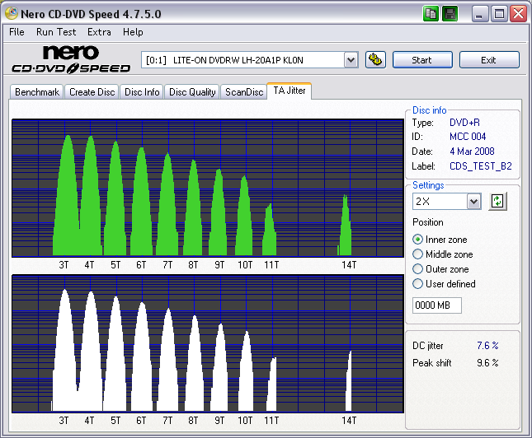Screen dimensions: 532x438
Task: Click the CDS_TEST_B2 label value
Action: click(480, 166)
